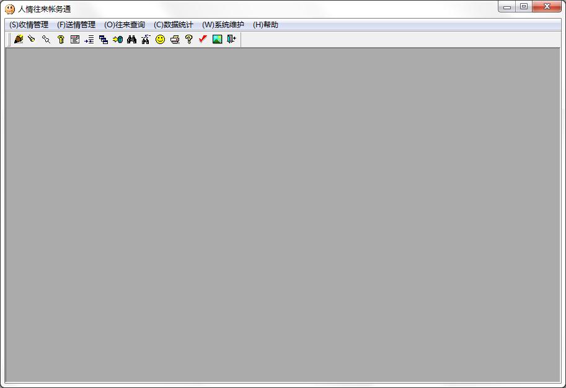The height and width of the screenshot is (388, 566).
Task: Click the yellow smiley face icon
Action: pyautogui.click(x=161, y=39)
